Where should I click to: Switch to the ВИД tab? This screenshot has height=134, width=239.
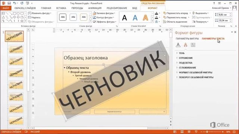pyautogui.click(x=134, y=8)
